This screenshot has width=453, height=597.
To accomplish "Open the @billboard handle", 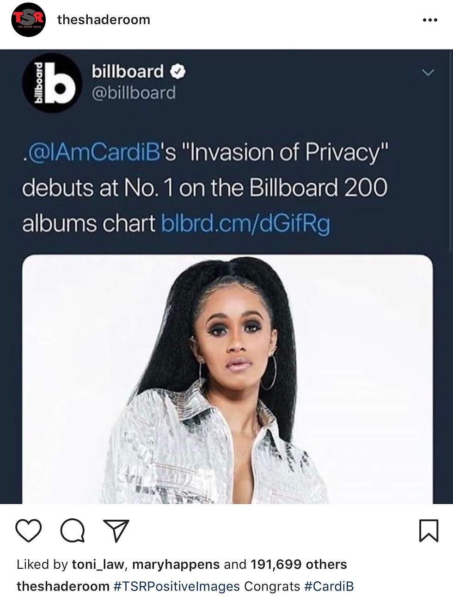I will 134,93.
